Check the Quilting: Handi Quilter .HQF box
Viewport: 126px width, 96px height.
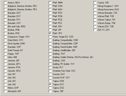(50, 47)
